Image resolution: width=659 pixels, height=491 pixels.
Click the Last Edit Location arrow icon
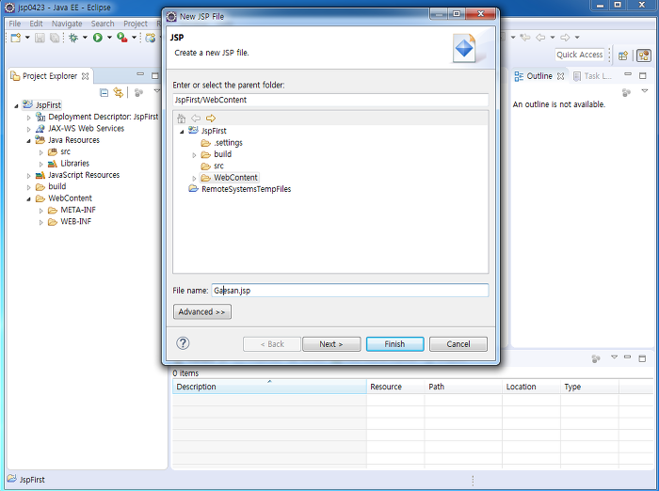[x=525, y=38]
